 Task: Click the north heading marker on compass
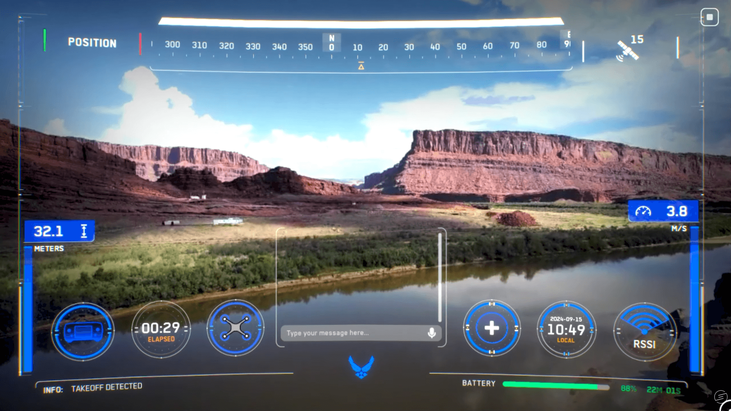tap(332, 43)
